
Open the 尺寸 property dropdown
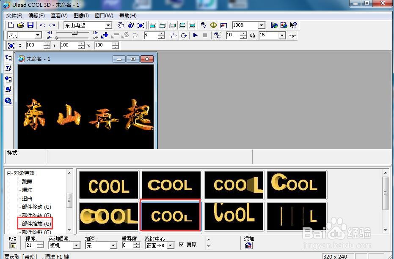pyautogui.click(x=38, y=35)
